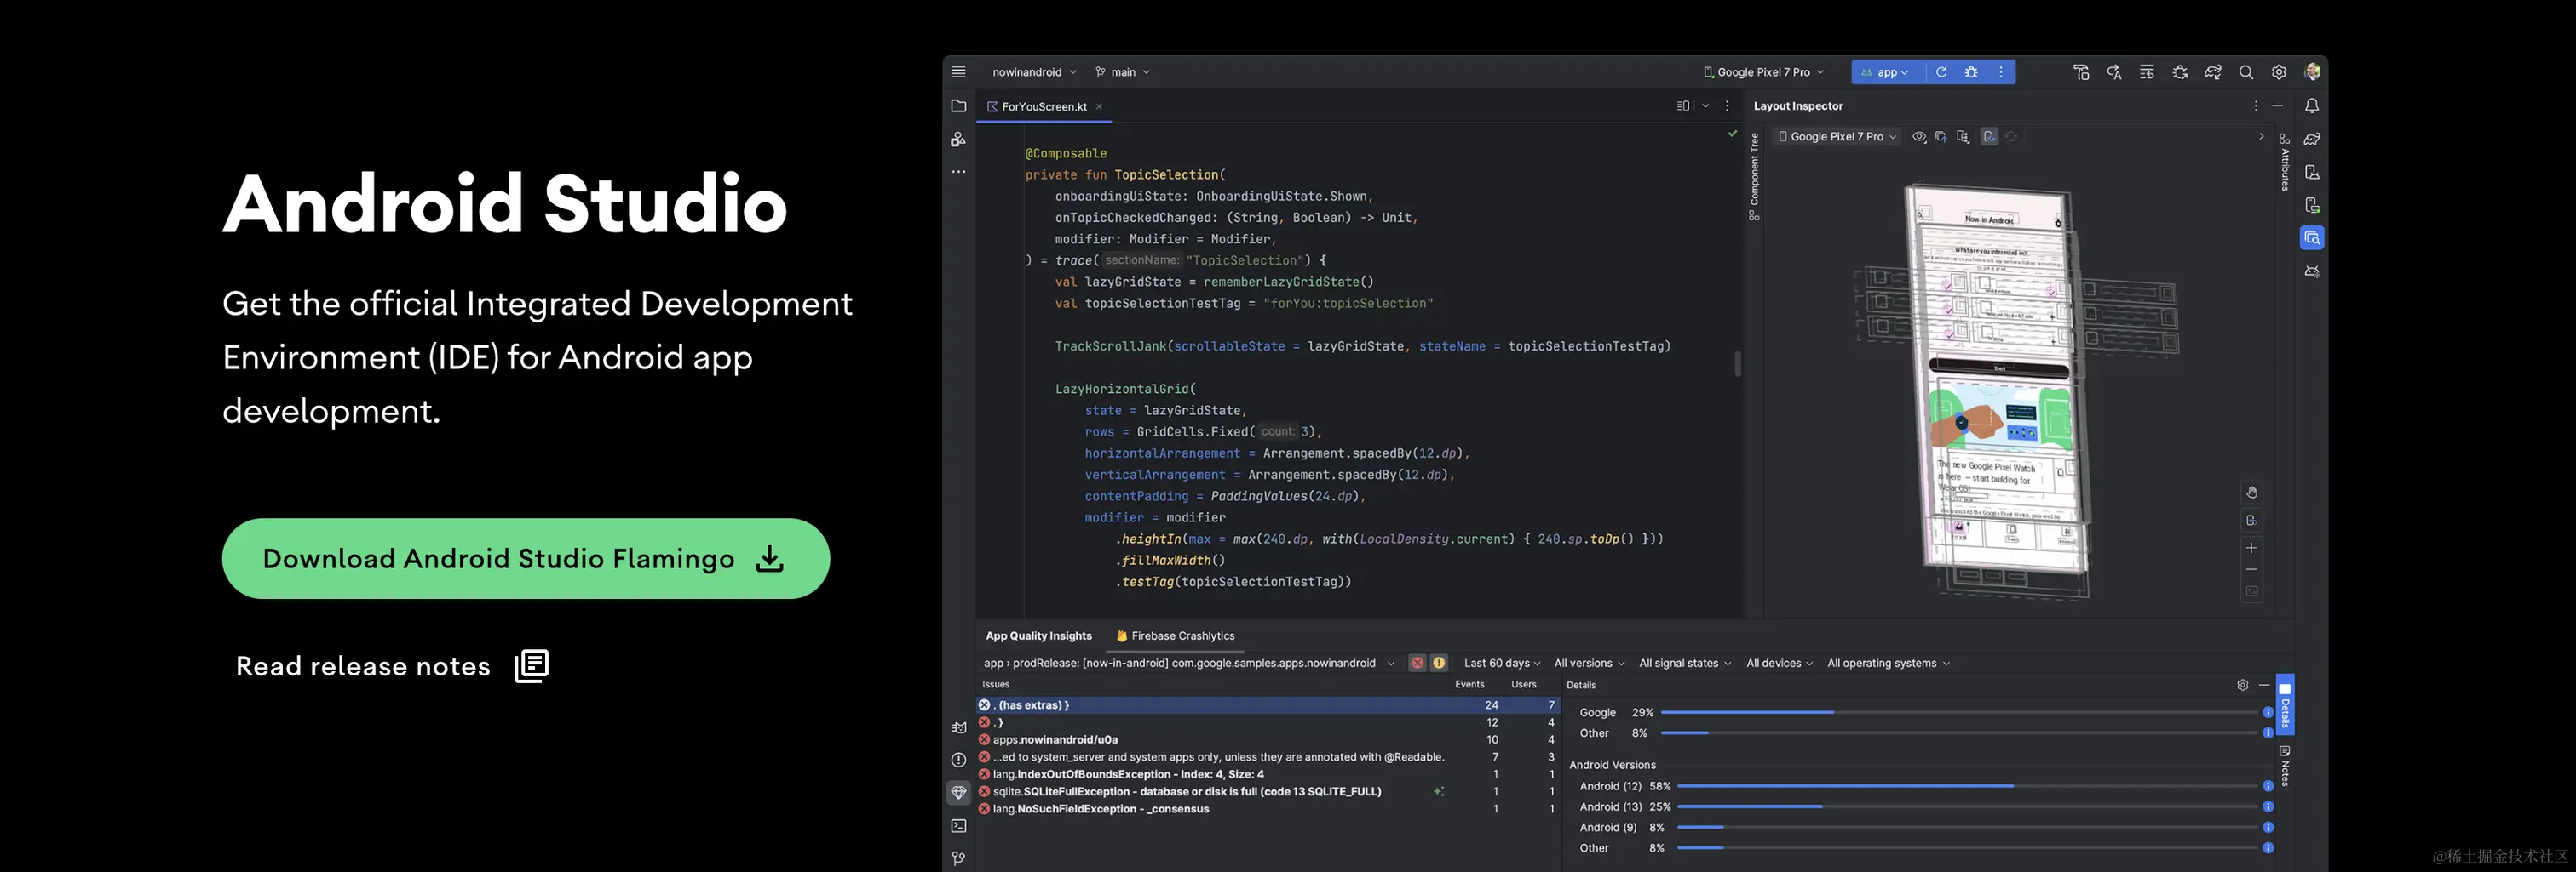Open the View Options eye menu
This screenshot has height=872, width=2576.
tap(1919, 137)
